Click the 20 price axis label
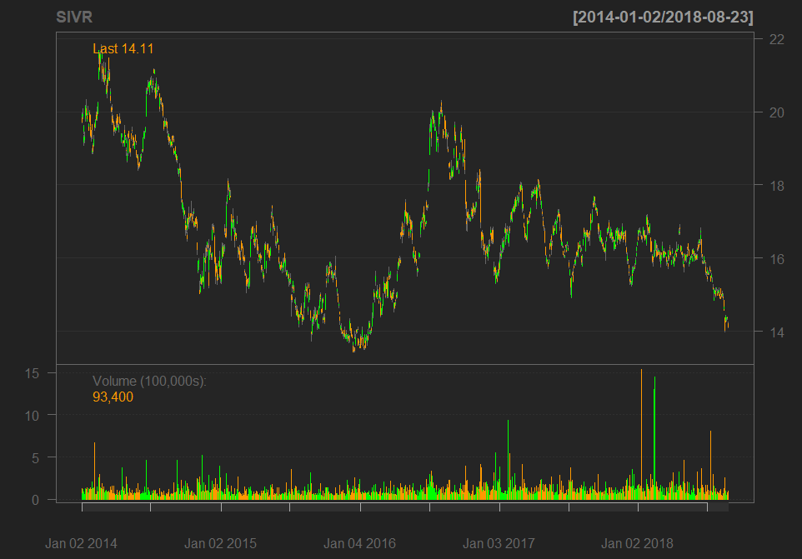Viewport: 802px width, 559px height. point(776,112)
